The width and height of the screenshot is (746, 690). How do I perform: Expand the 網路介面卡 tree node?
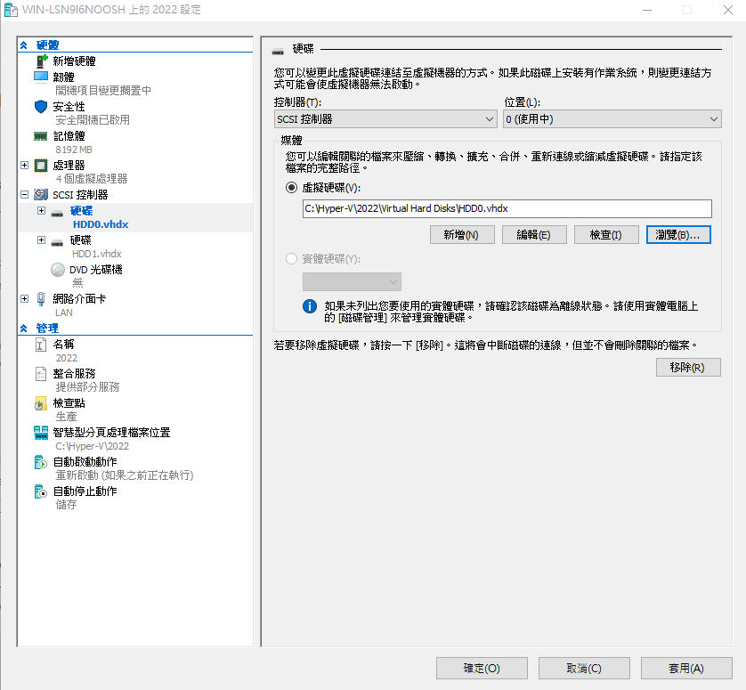(25, 299)
